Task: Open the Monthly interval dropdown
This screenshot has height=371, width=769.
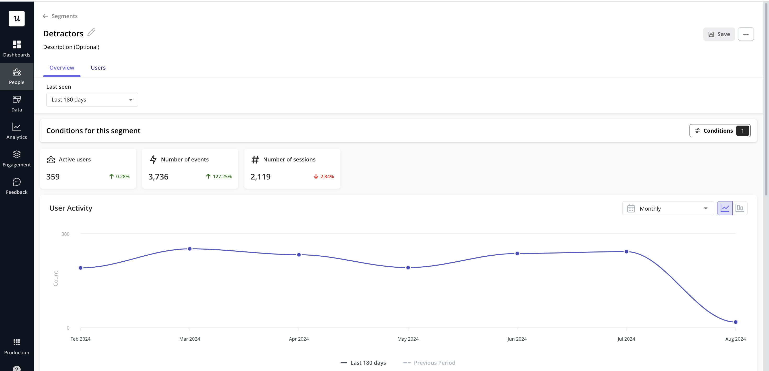Action: click(x=668, y=209)
